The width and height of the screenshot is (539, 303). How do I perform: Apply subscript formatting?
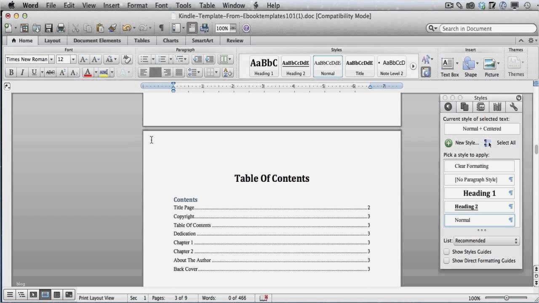(74, 72)
